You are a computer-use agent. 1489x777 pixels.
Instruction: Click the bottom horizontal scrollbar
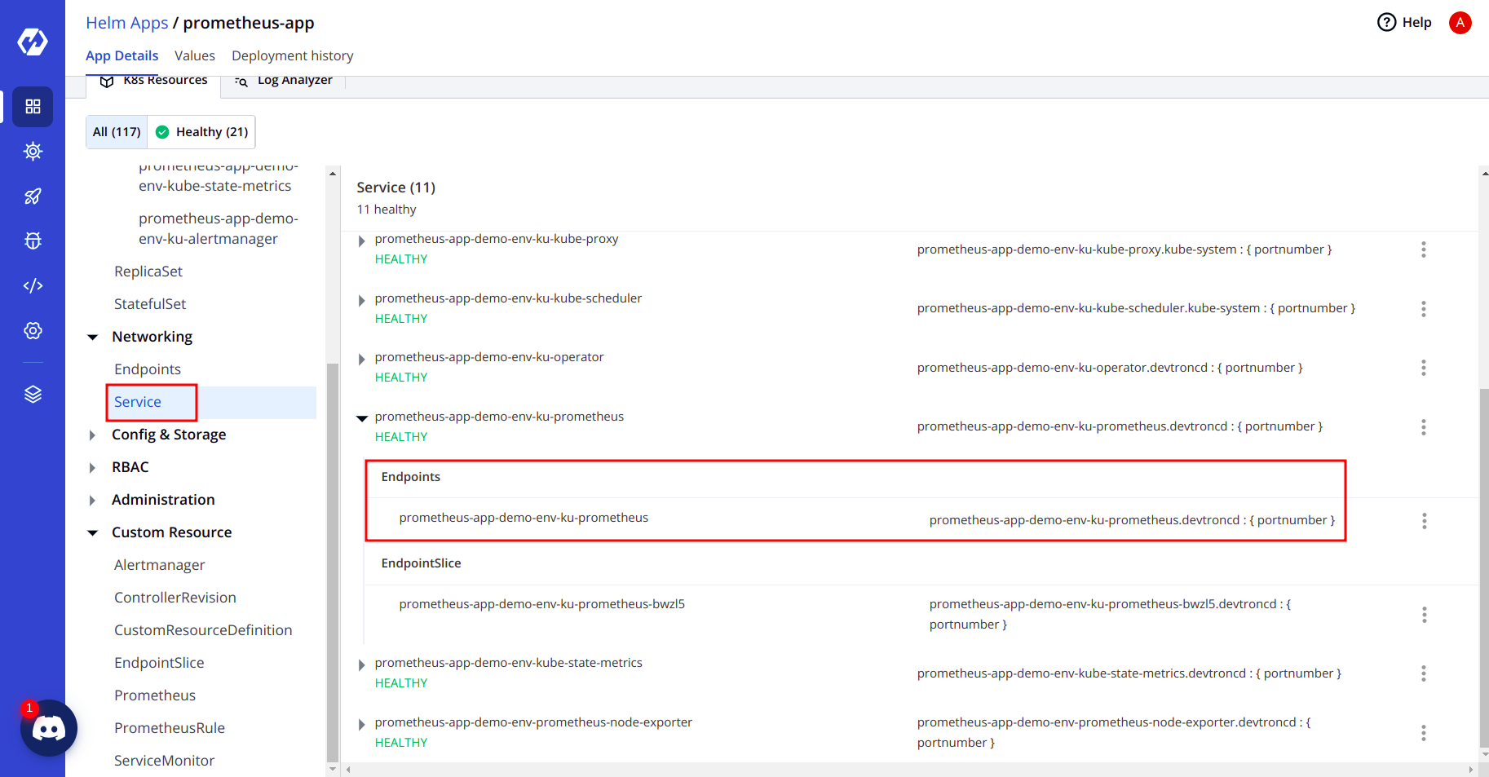click(x=909, y=770)
